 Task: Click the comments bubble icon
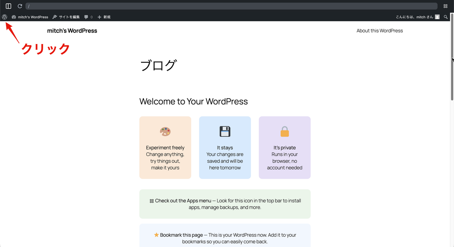86,17
